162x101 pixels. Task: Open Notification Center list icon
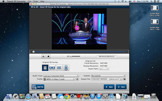tap(158, 1)
